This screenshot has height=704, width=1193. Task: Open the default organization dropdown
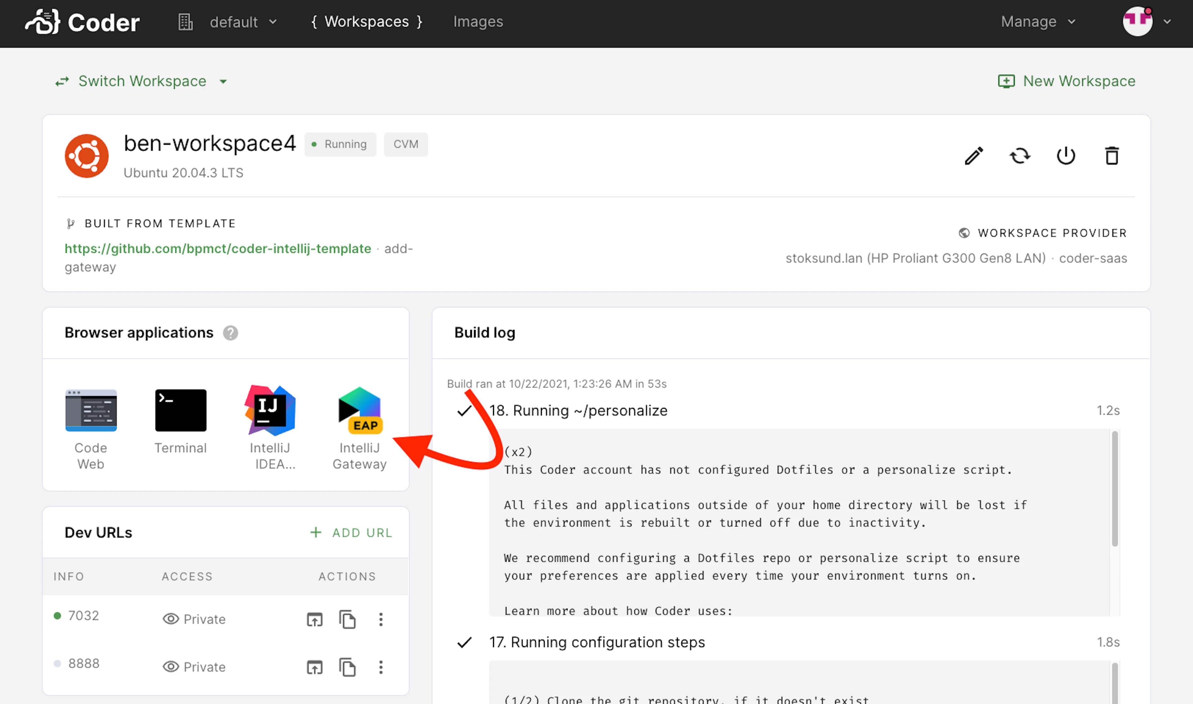[228, 22]
